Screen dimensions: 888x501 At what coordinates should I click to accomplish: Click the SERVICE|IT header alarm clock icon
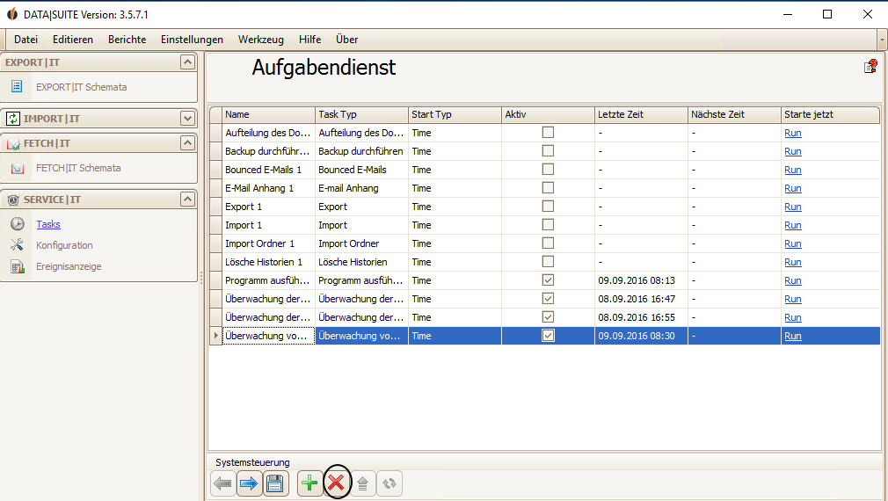13,200
